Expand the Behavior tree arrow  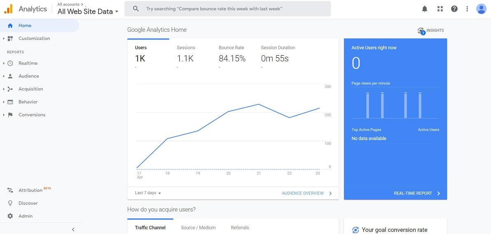point(3,102)
